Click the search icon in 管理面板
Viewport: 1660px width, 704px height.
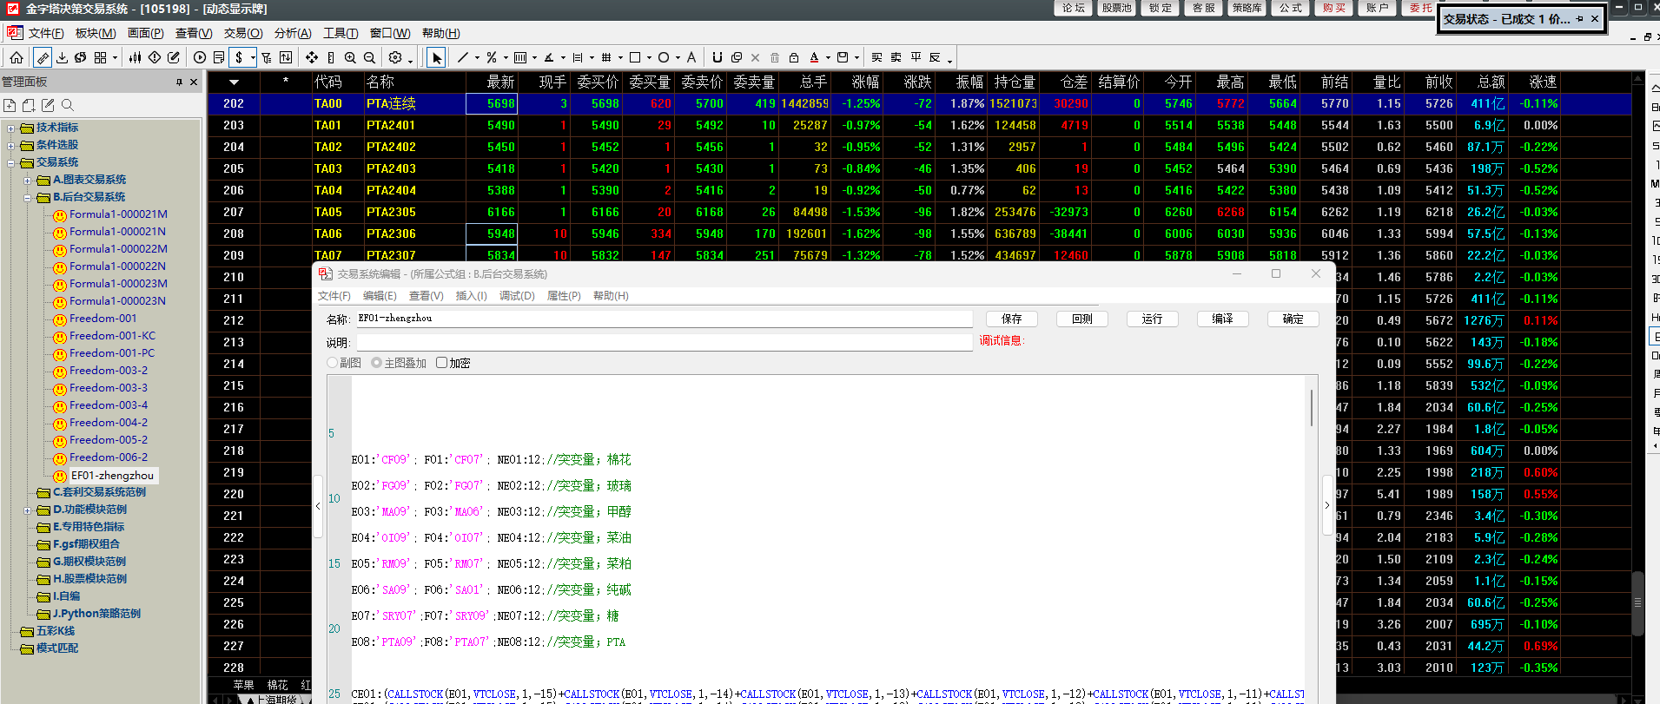tap(68, 105)
